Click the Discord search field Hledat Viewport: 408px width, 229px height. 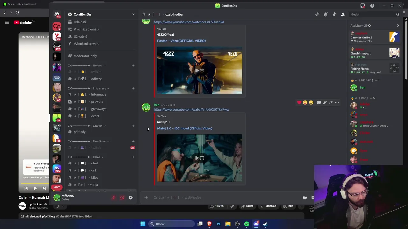point(375,14)
